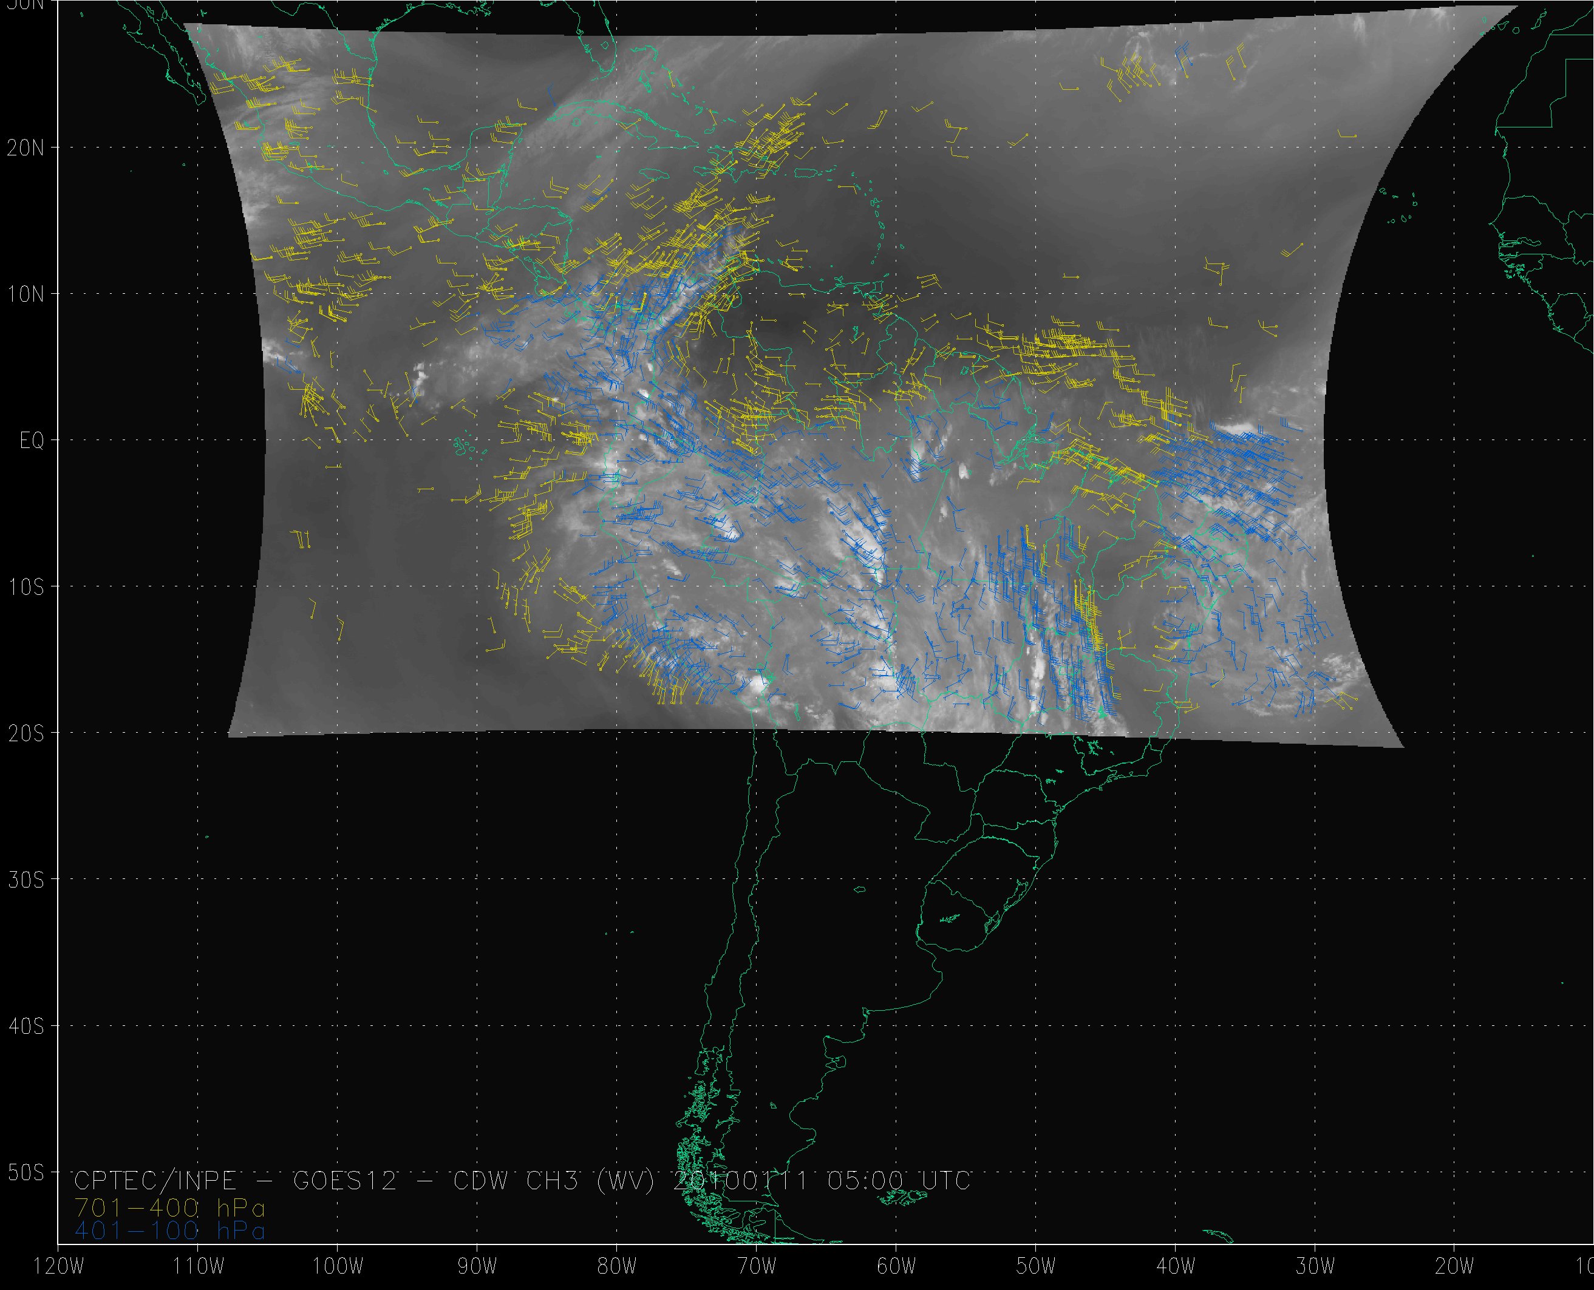Click the EQ equator axis label
The width and height of the screenshot is (1594, 1290).
point(31,441)
